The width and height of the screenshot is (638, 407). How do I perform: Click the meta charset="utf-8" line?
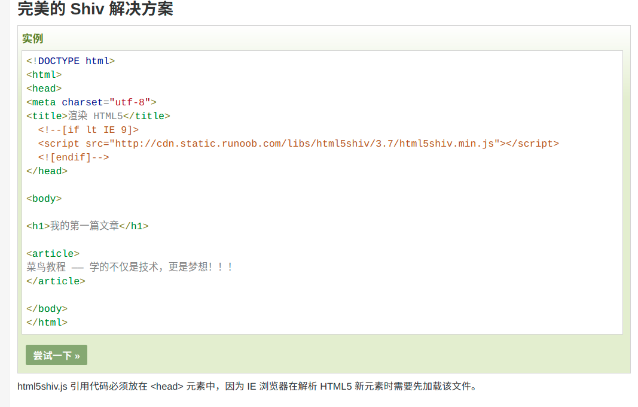(91, 102)
